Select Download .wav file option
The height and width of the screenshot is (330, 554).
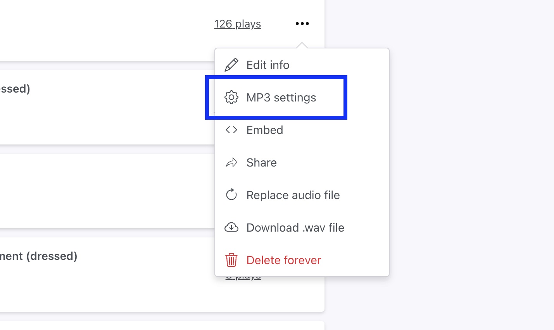pos(295,228)
